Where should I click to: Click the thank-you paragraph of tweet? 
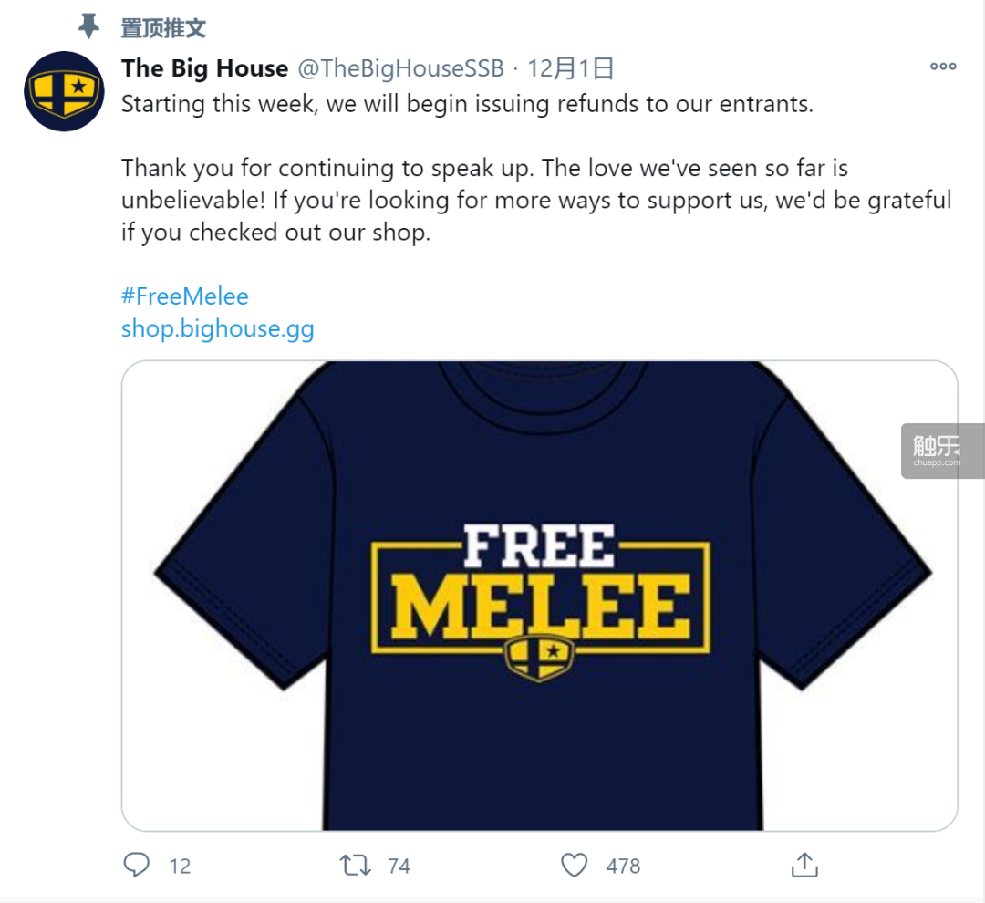pos(535,200)
